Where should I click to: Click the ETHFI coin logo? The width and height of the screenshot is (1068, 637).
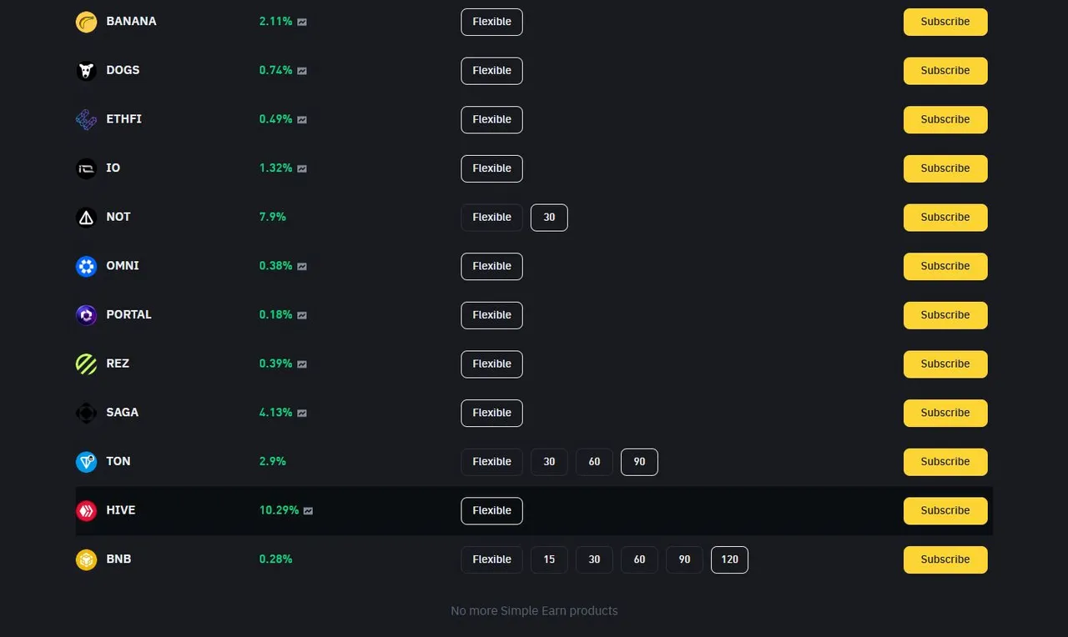(x=87, y=120)
